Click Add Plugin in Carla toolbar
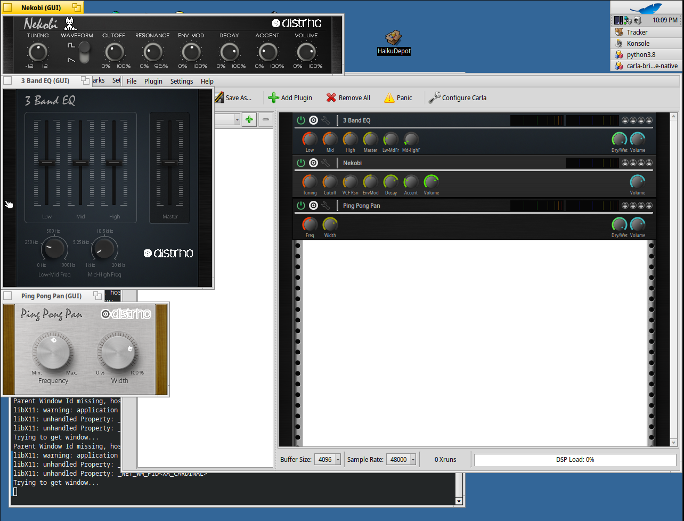684x521 pixels. [290, 97]
